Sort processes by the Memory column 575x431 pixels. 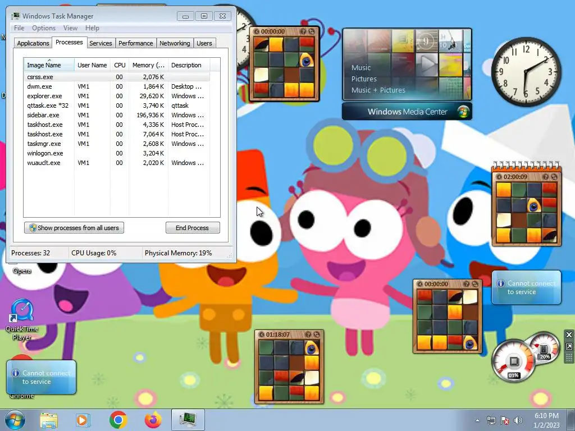coord(148,65)
